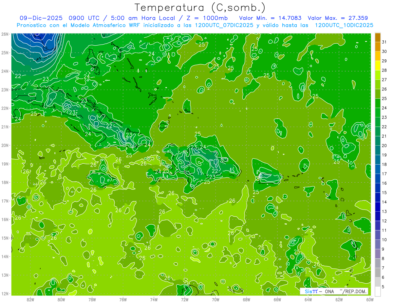The width and height of the screenshot is (393, 304).
Task: Click the latitude label 22N
Action: (x=5, y=108)
